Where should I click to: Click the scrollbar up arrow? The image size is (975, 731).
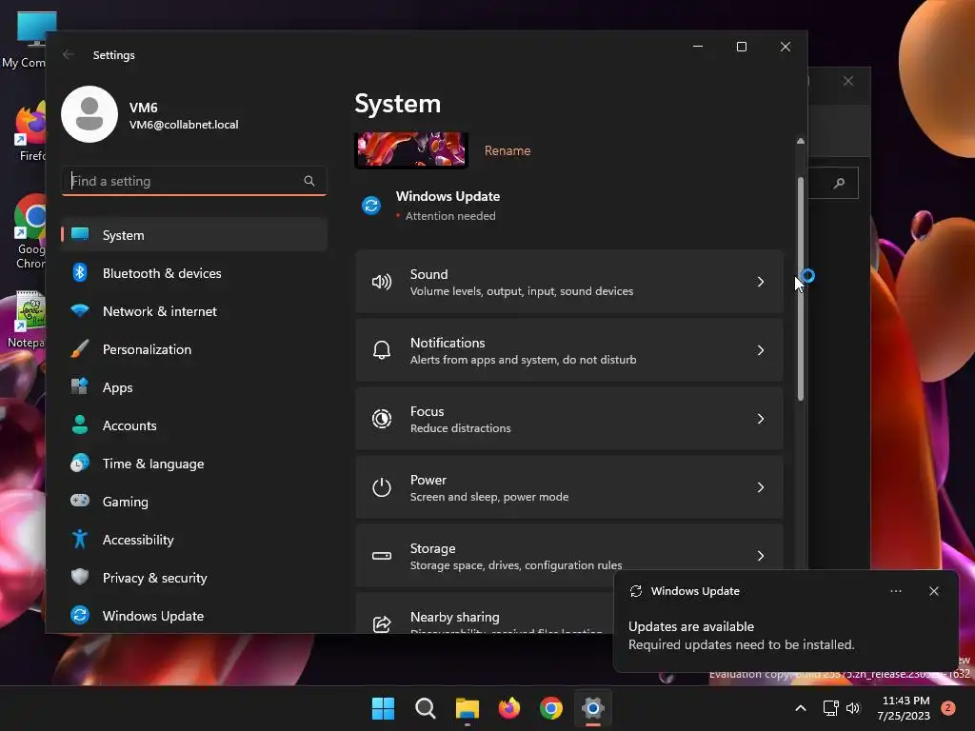point(800,141)
